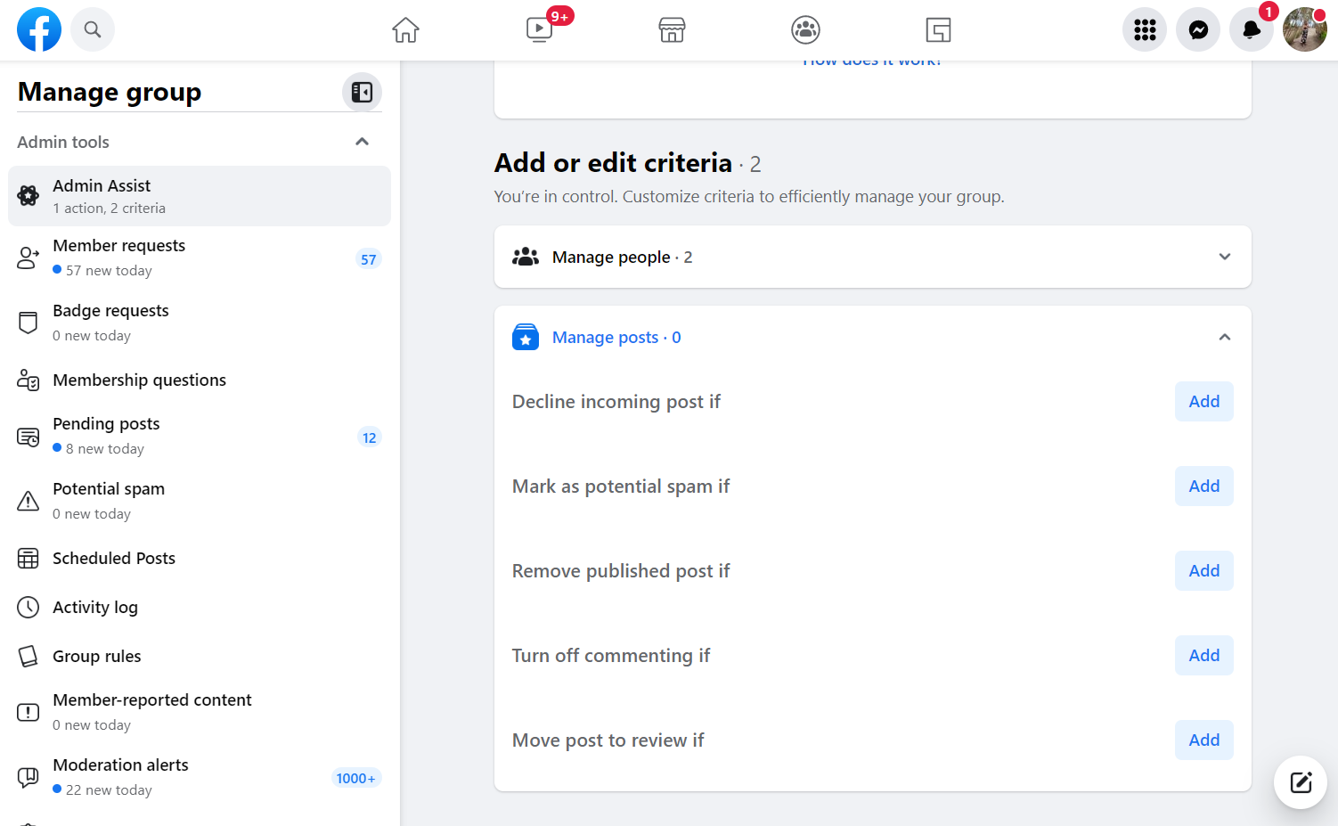
Task: Open Moderation alerts from sidebar
Action: coord(120,775)
